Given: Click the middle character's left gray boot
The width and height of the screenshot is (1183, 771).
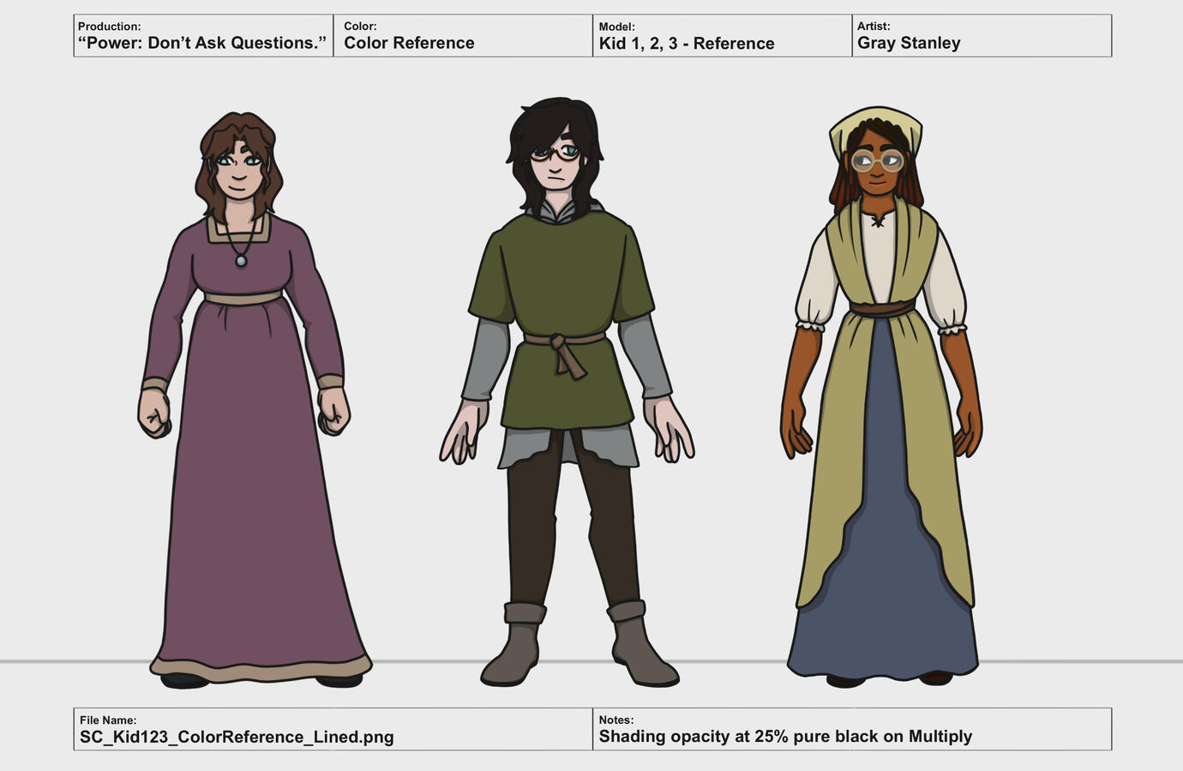Looking at the screenshot, I should 516,654.
